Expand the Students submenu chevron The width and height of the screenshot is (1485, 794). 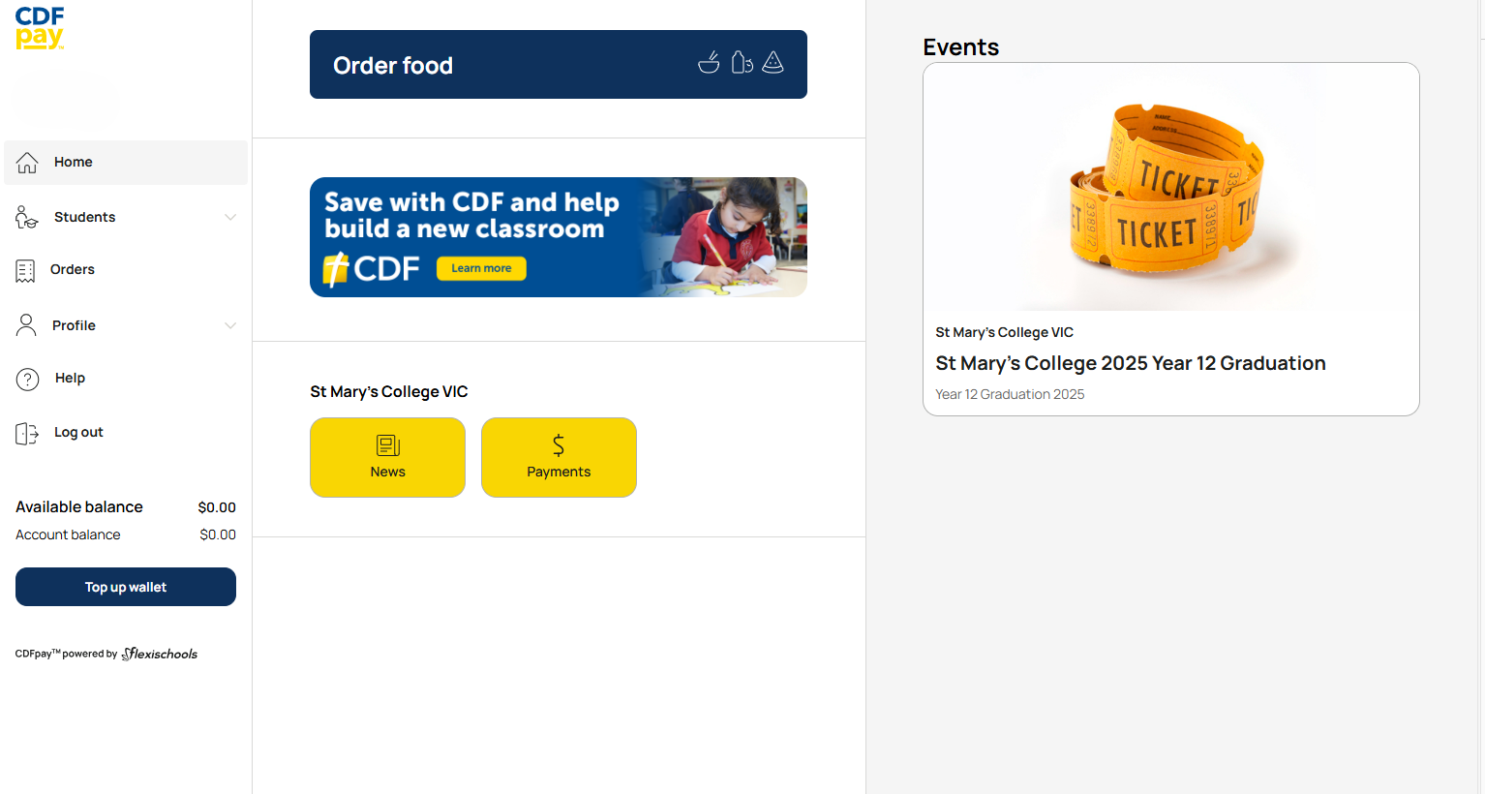tap(230, 217)
